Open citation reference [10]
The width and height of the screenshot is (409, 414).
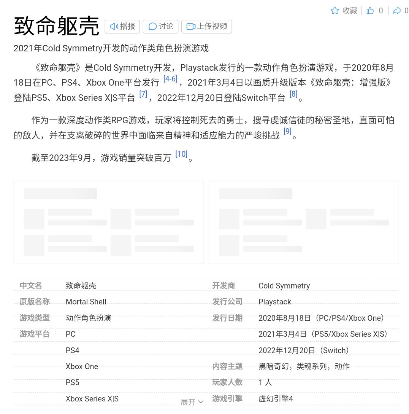[x=181, y=154]
